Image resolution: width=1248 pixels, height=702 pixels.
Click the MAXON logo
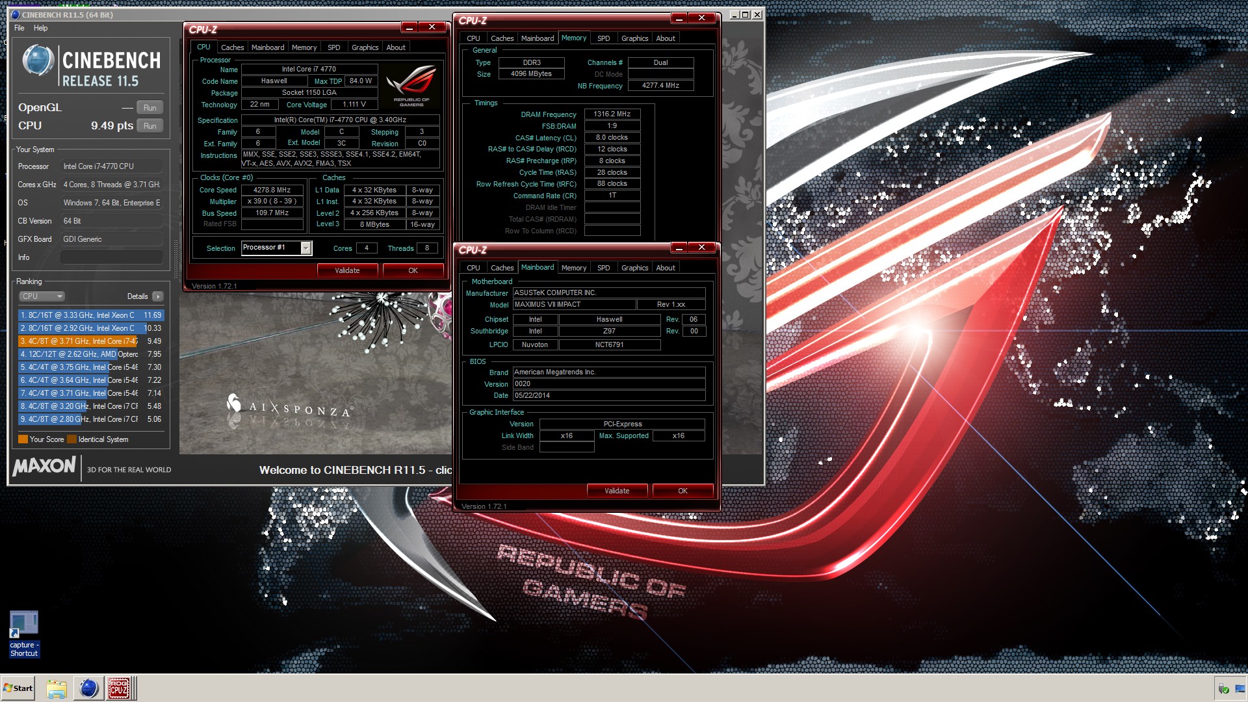coord(44,466)
